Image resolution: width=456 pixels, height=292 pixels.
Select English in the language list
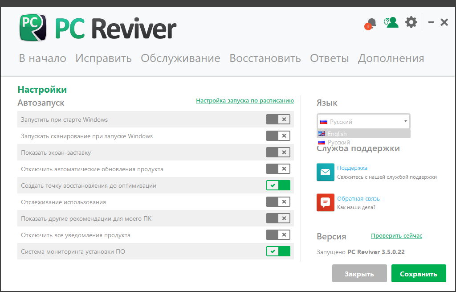[363, 134]
